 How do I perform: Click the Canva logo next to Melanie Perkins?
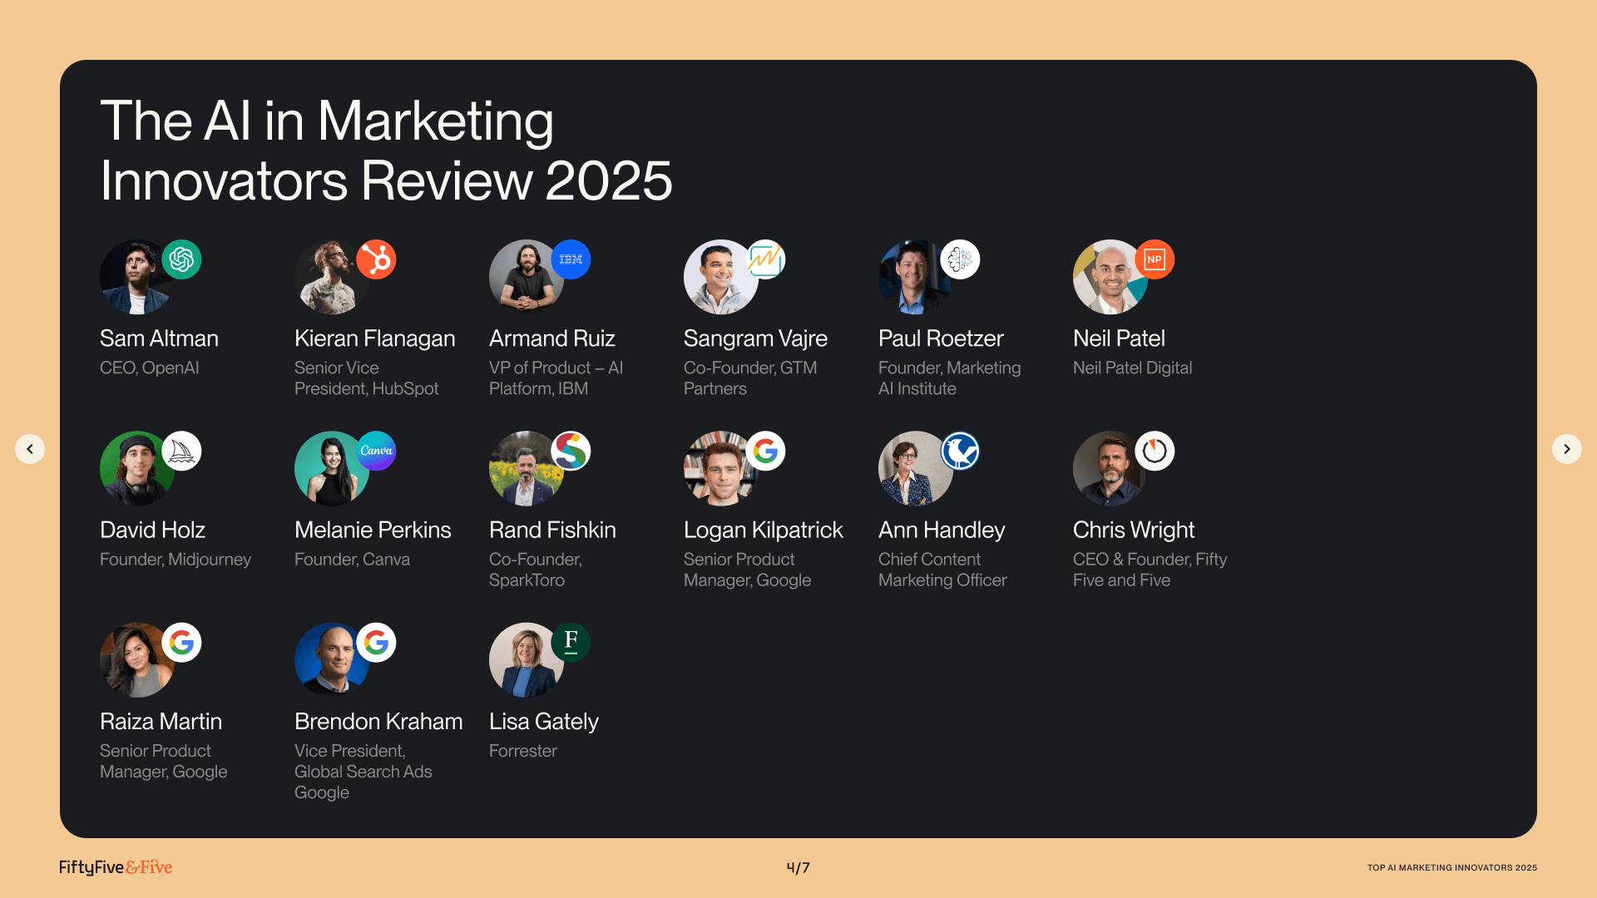click(376, 451)
